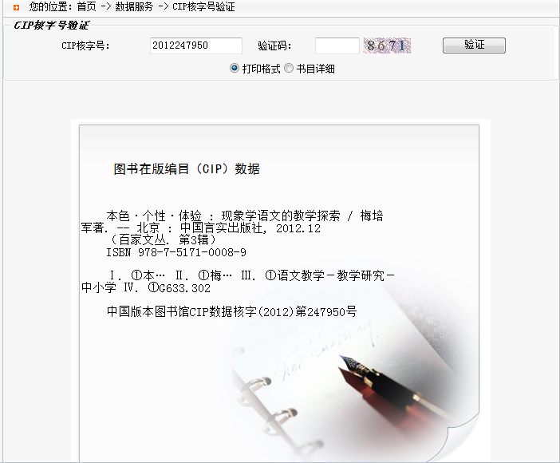Go to 首页 in the breadcrumb

(x=86, y=6)
